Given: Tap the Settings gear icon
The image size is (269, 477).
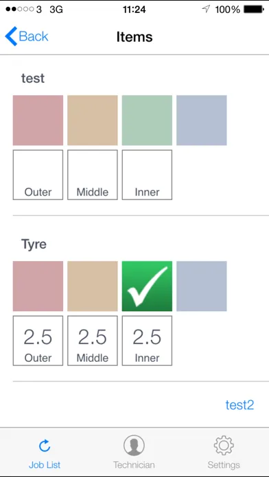Looking at the screenshot, I should pos(224,445).
